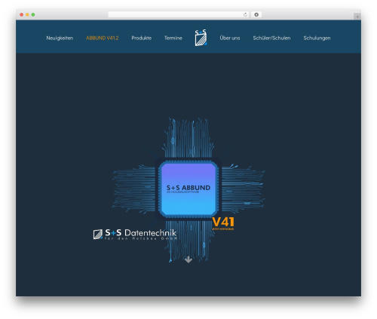
Task: Click the S+S ABBUND chip graphic
Action: 188,189
